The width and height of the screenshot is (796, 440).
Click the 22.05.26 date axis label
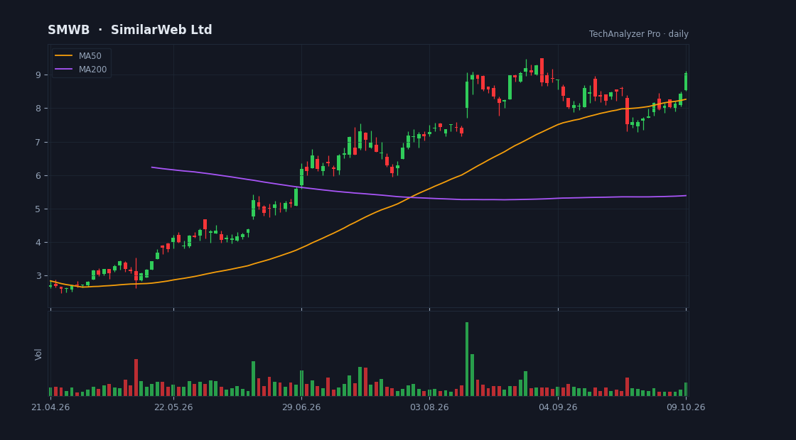pyautogui.click(x=173, y=407)
